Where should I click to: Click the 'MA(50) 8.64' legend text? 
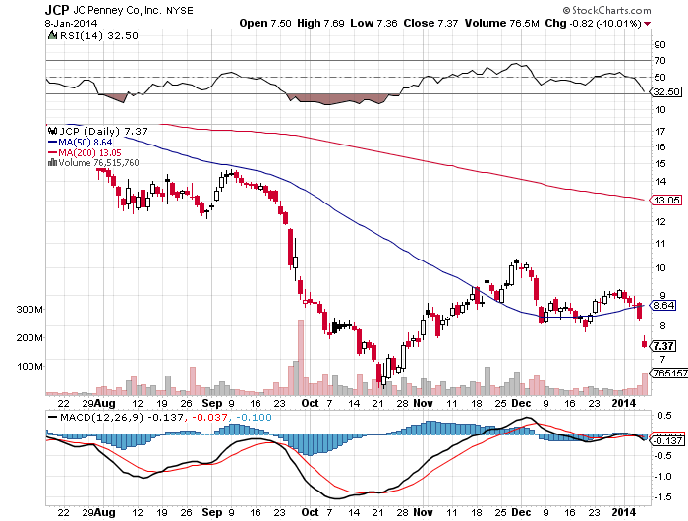pos(86,143)
